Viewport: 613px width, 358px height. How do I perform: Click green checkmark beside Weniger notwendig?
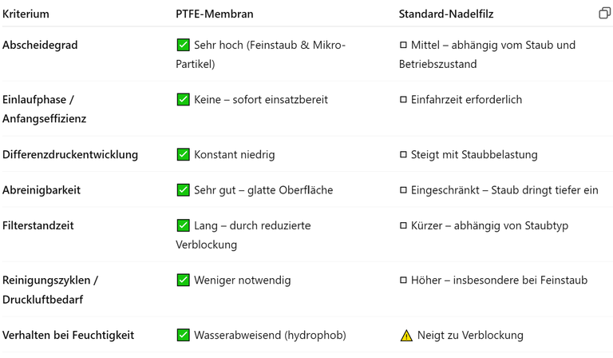[x=183, y=280]
